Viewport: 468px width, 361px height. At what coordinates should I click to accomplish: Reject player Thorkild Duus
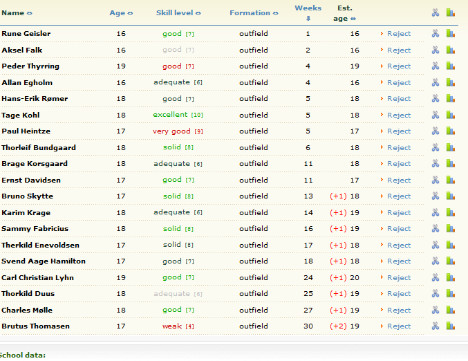(x=399, y=294)
